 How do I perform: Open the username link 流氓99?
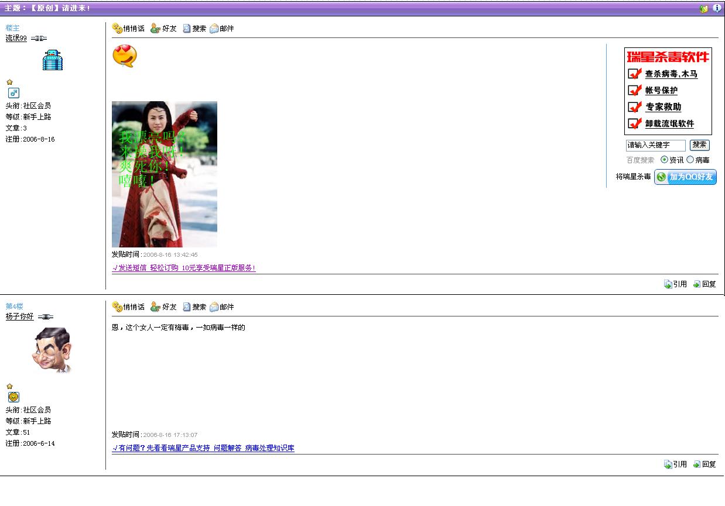[16, 39]
